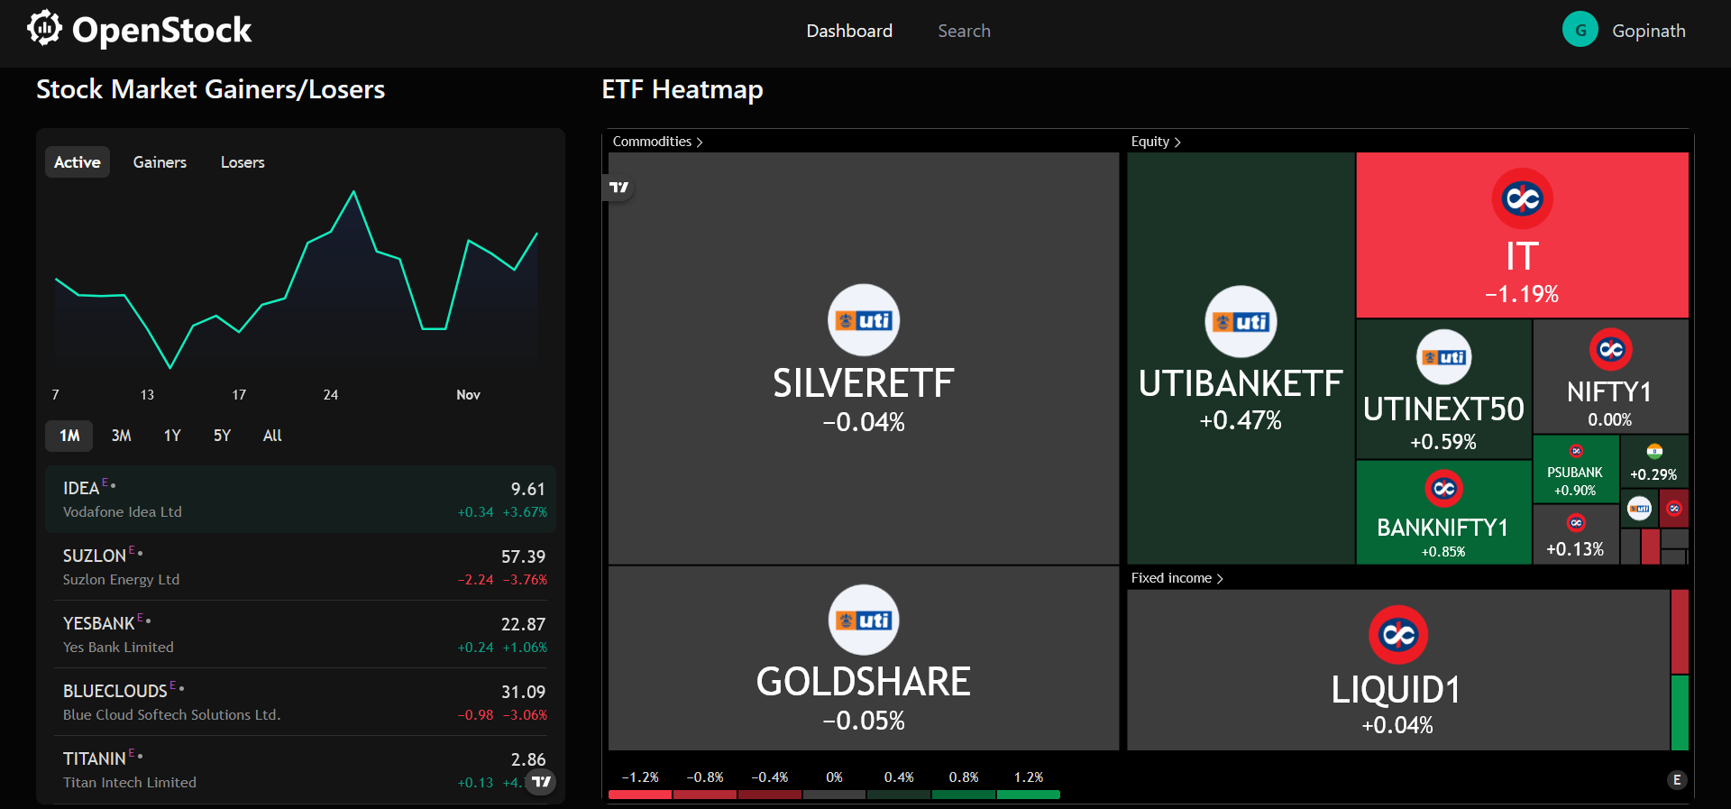Click the 1.2% legend color swatch
This screenshot has height=809, width=1731.
[1029, 795]
